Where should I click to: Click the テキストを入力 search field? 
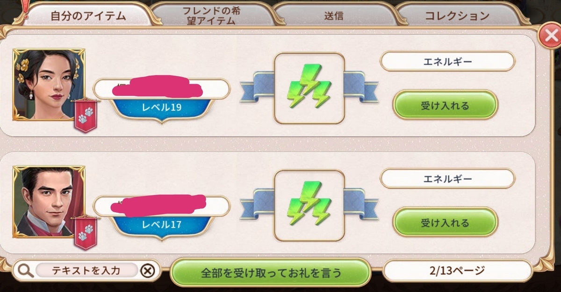tap(86, 271)
